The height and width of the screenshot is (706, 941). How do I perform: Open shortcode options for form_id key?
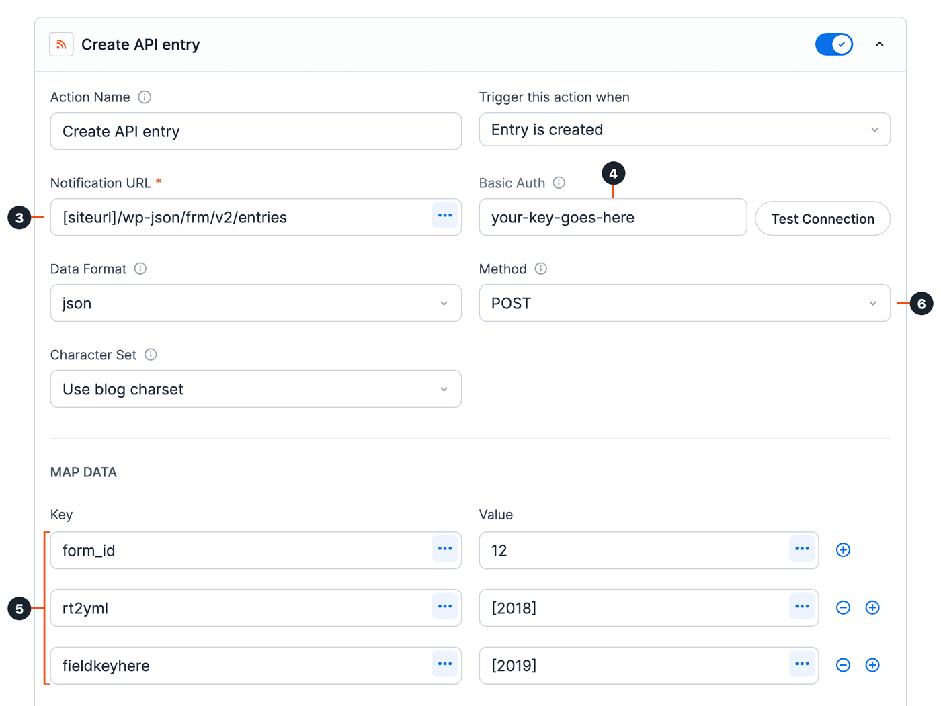tap(445, 549)
